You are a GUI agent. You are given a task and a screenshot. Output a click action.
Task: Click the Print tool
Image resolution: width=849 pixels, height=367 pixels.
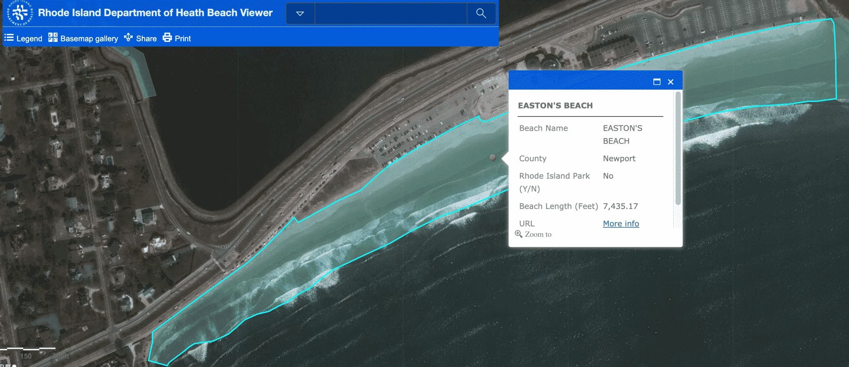pyautogui.click(x=177, y=38)
